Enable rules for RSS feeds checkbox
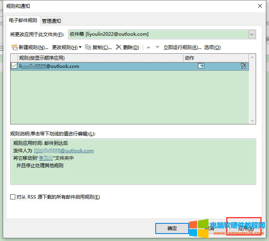This screenshot has width=269, height=241. [13, 197]
